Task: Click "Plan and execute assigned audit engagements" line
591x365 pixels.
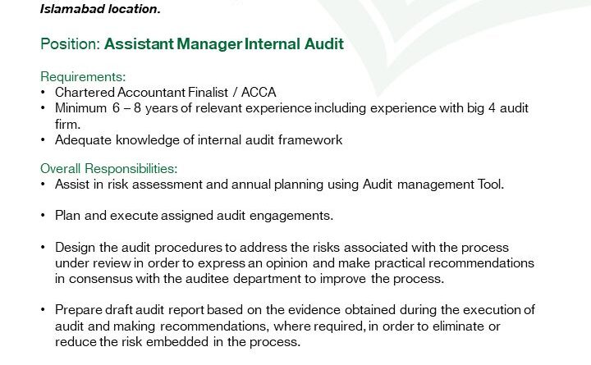Action: coord(194,216)
